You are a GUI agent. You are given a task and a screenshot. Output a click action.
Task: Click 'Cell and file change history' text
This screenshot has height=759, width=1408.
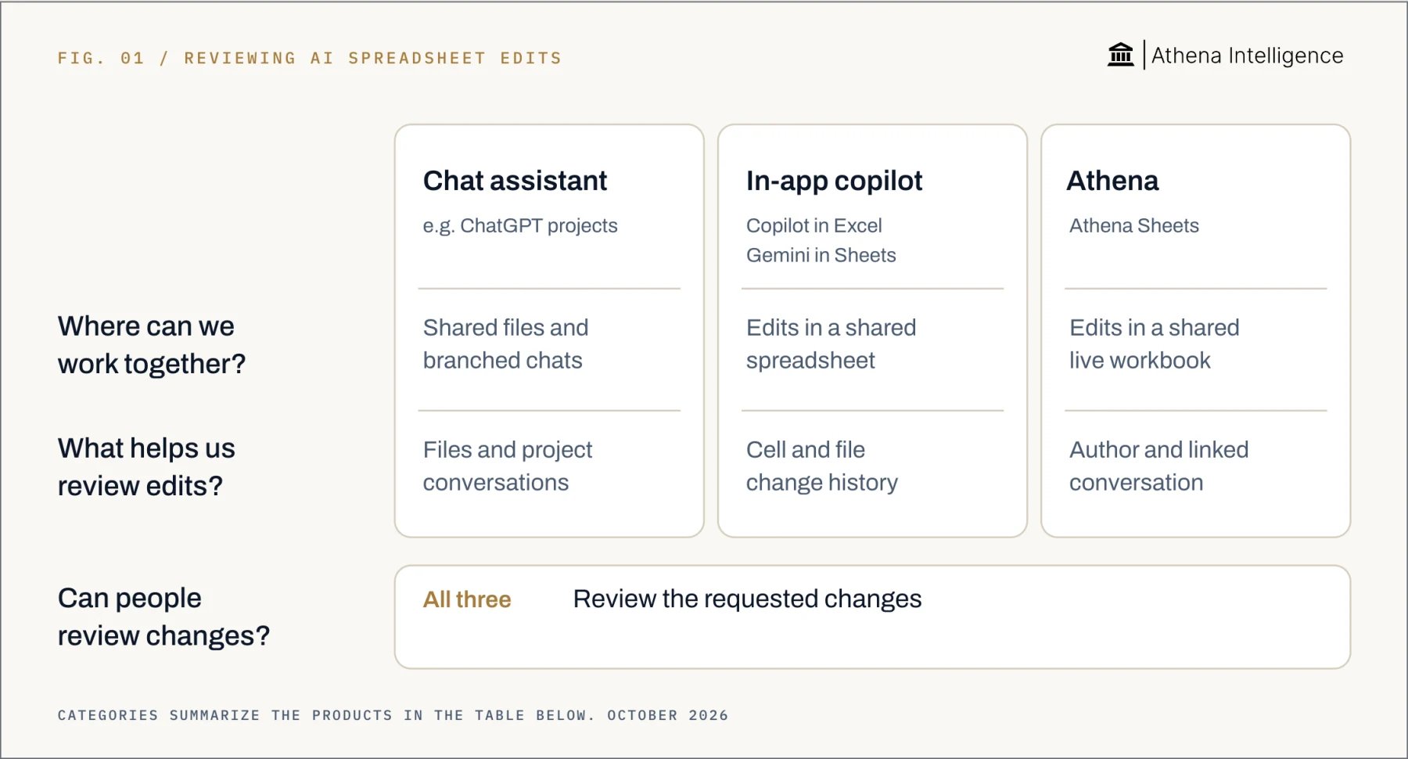coord(821,466)
